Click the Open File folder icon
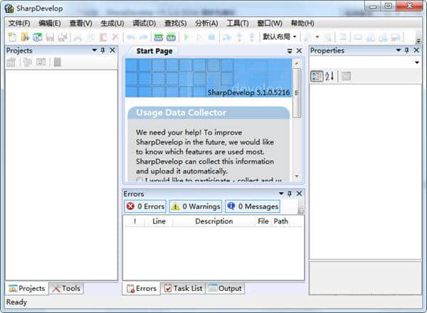The image size is (427, 313). tap(25, 37)
